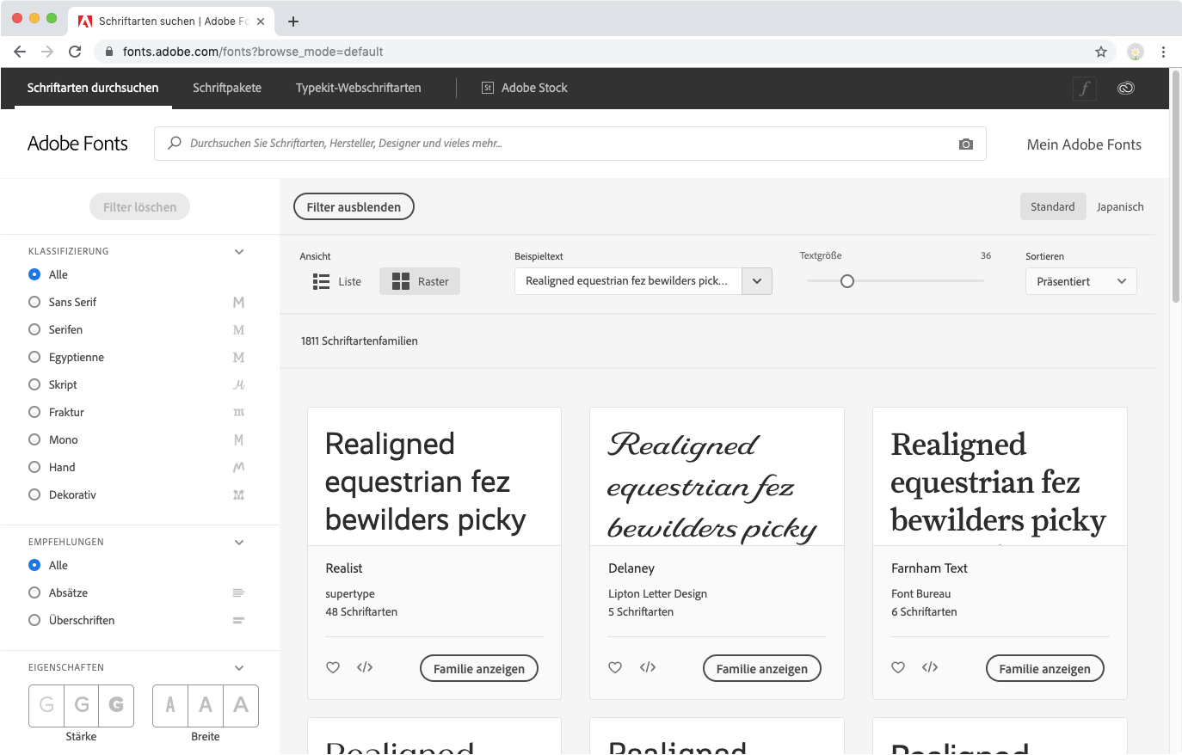Viewport: 1182px width, 755px height.
Task: Open the Schriftpakete tab
Action: pos(227,88)
